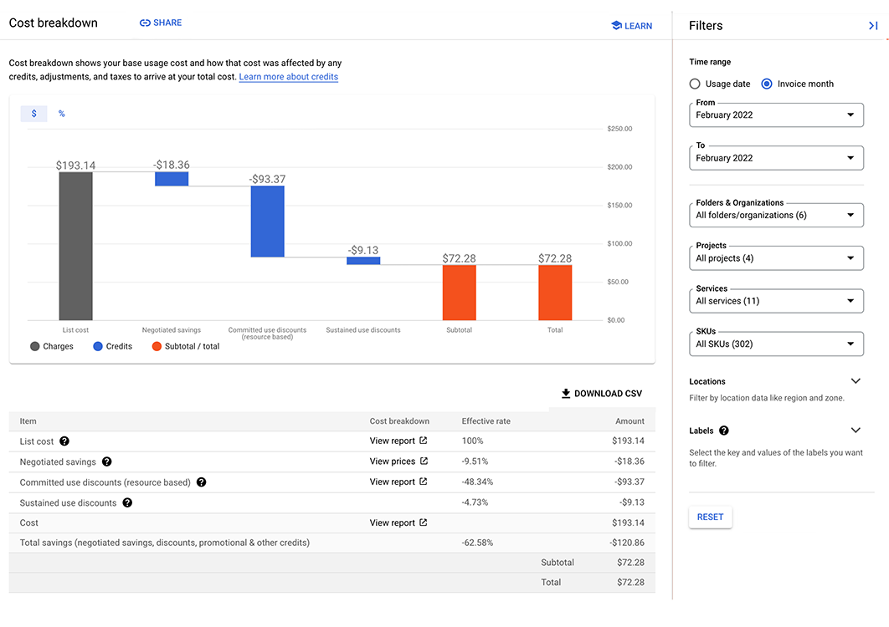
Task: Click the Total savings row label
Action: point(164,543)
